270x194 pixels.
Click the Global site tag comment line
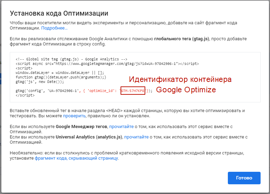click(71, 59)
